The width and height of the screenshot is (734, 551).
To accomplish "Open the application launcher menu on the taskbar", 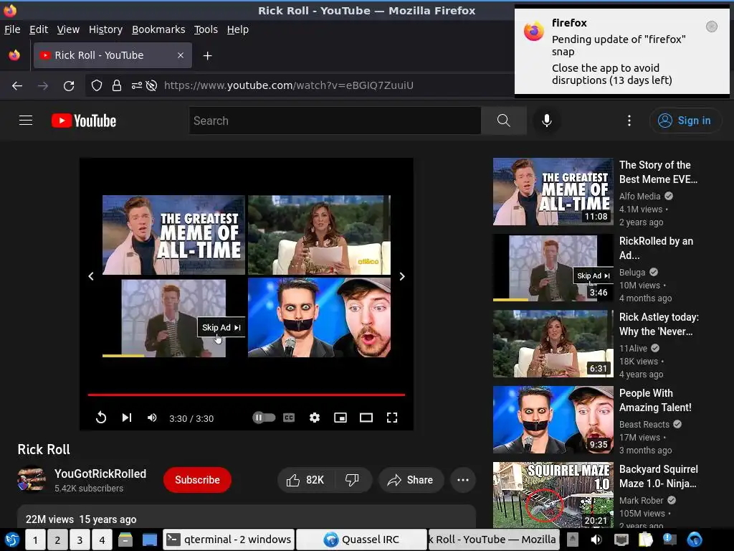I will tap(11, 540).
